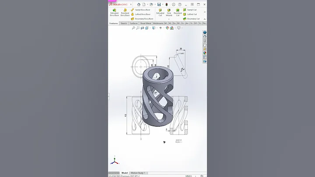This screenshot has height=177, width=315.
Task: Save the document with the disk icon
Action: coord(159,4)
